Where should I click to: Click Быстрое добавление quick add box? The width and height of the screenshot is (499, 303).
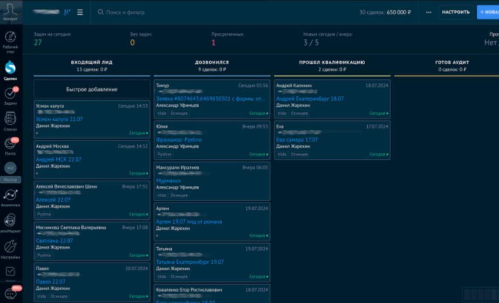(92, 89)
